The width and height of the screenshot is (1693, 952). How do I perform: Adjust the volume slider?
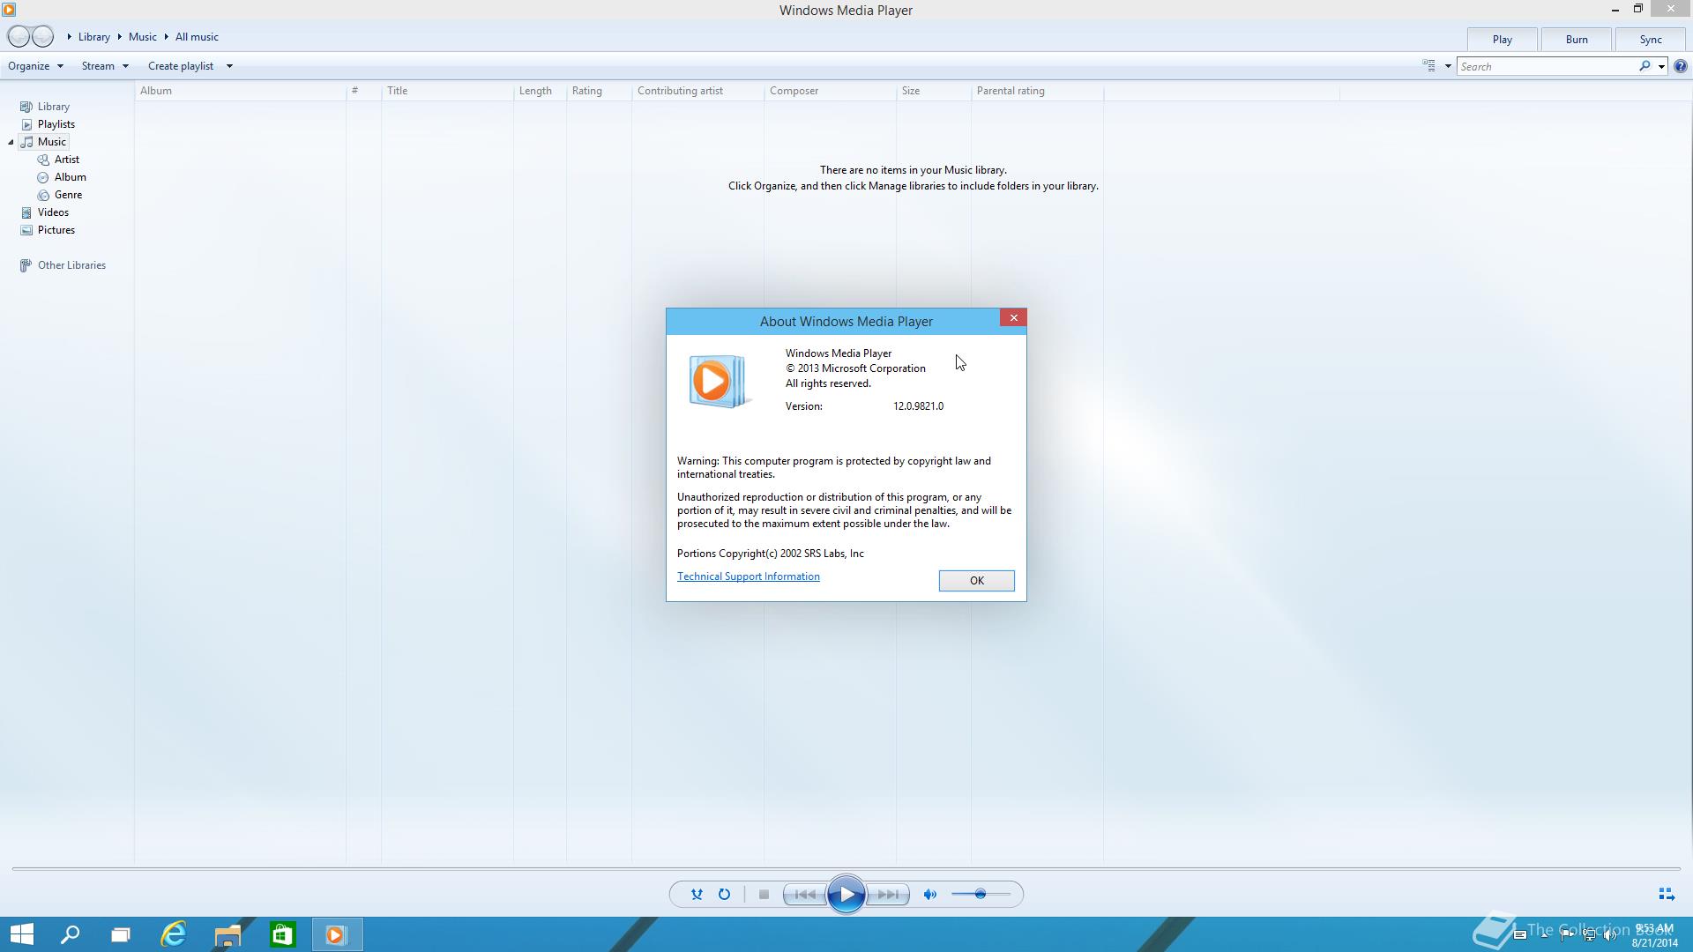[x=981, y=895]
